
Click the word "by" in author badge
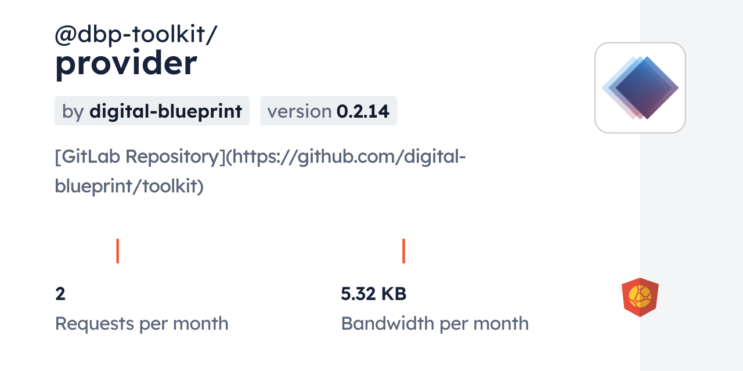point(73,111)
